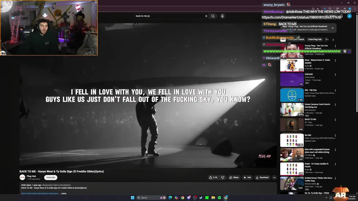Open Microsoft Edge from taskbar

tap(170, 198)
